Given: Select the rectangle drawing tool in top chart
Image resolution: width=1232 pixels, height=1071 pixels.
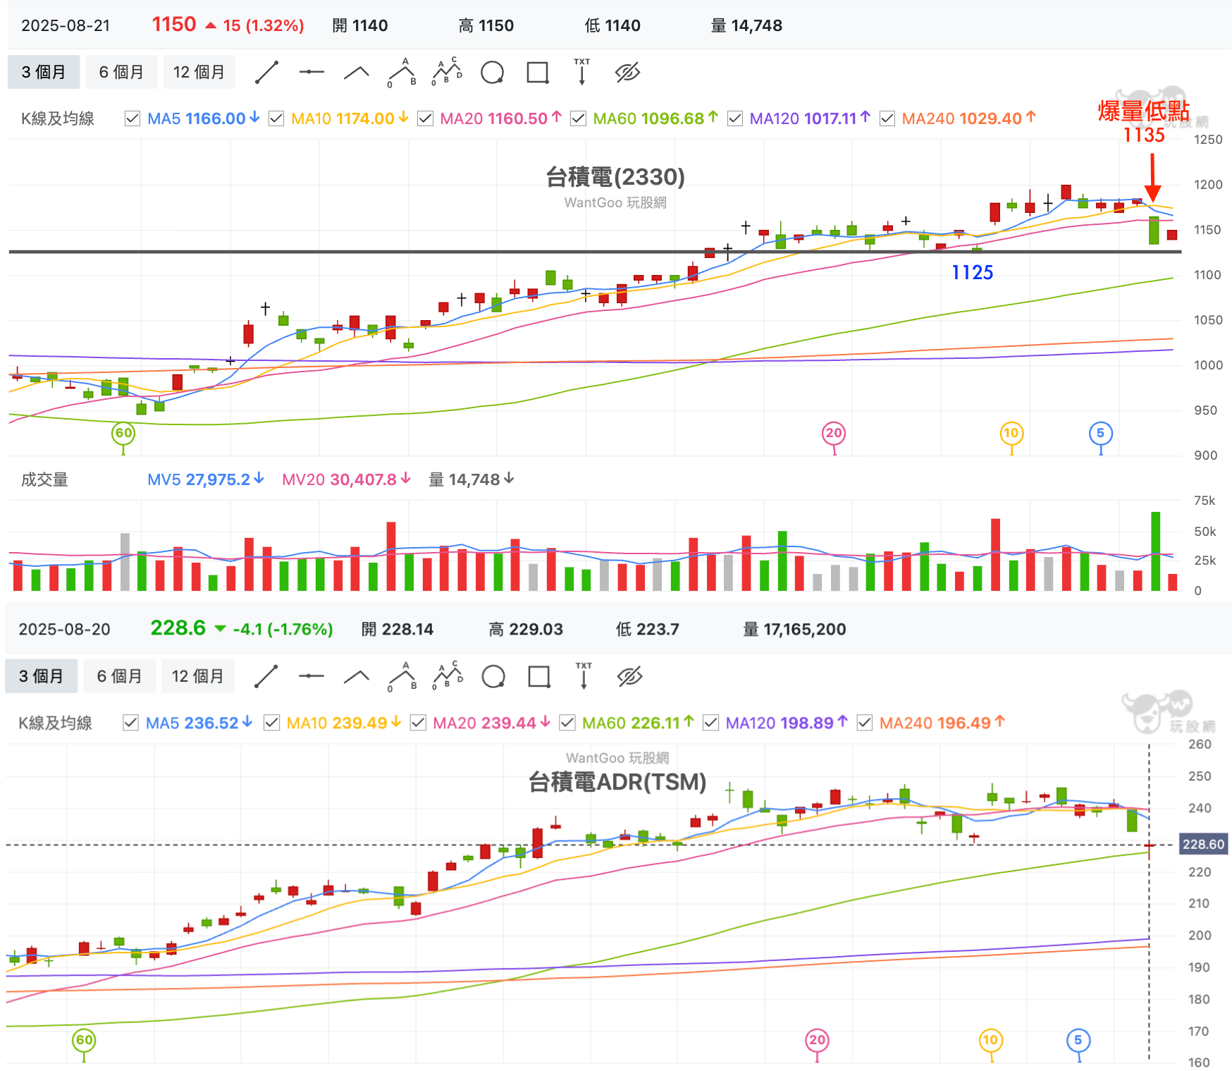Looking at the screenshot, I should [538, 73].
